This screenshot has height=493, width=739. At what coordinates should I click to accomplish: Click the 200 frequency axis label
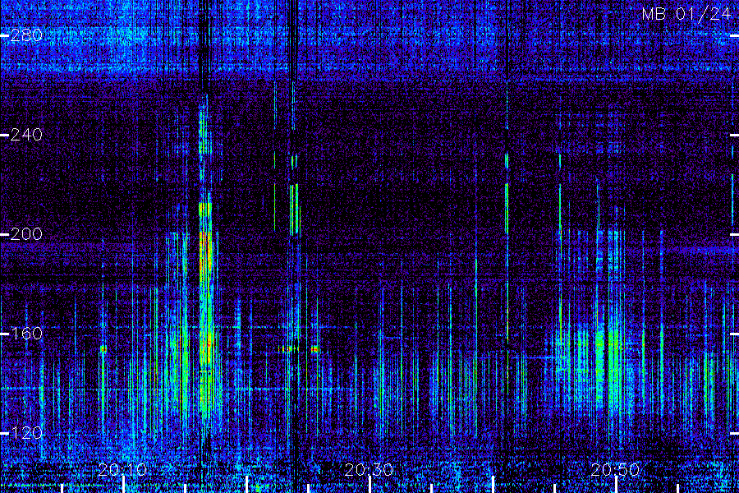(x=26, y=234)
